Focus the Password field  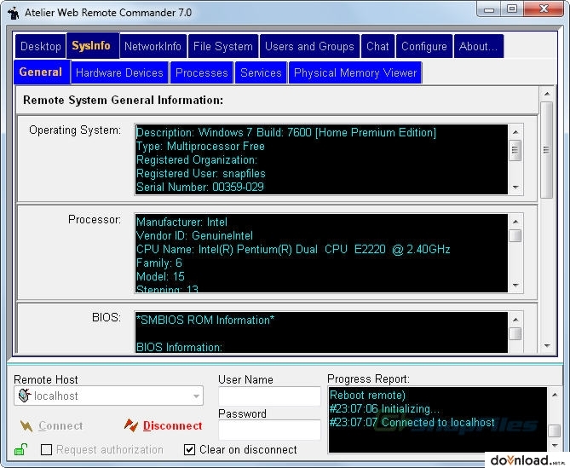pyautogui.click(x=269, y=430)
